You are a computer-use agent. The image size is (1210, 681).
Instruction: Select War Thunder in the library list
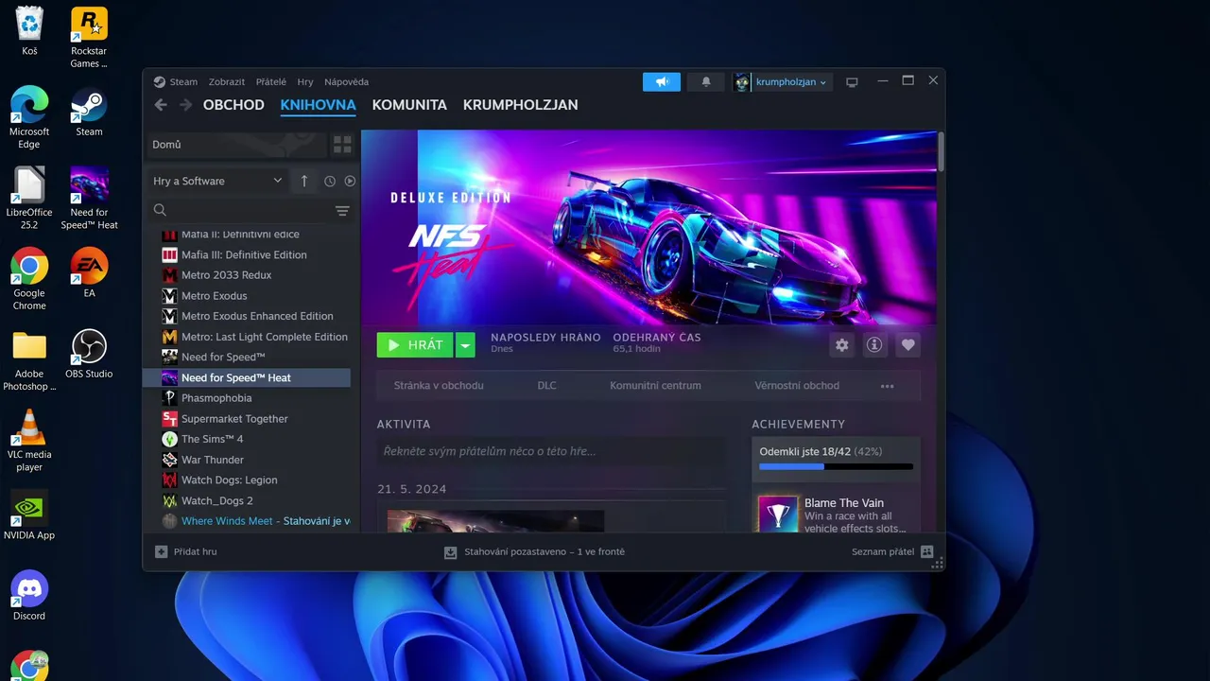coord(247,460)
